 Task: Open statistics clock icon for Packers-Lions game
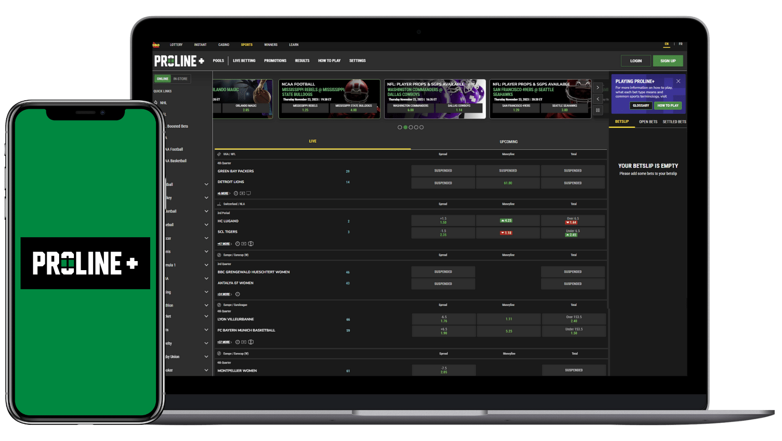click(236, 193)
